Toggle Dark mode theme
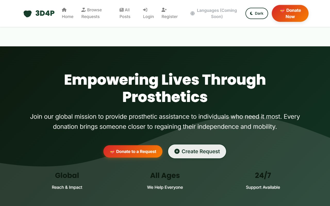Image resolution: width=330 pixels, height=206 pixels. (x=257, y=13)
